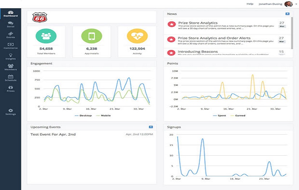Toggle Spent series in Points legend
This screenshot has height=190, width=299.
click(220, 115)
